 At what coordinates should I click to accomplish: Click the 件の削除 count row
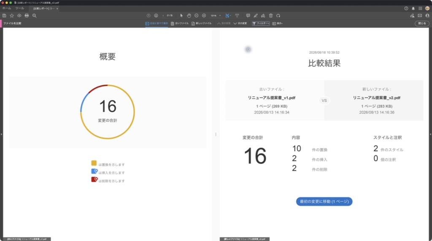pyautogui.click(x=310, y=169)
